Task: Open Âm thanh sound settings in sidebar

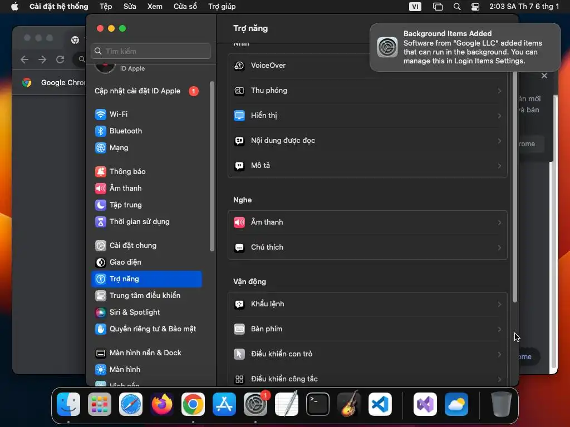Action: pos(146,188)
